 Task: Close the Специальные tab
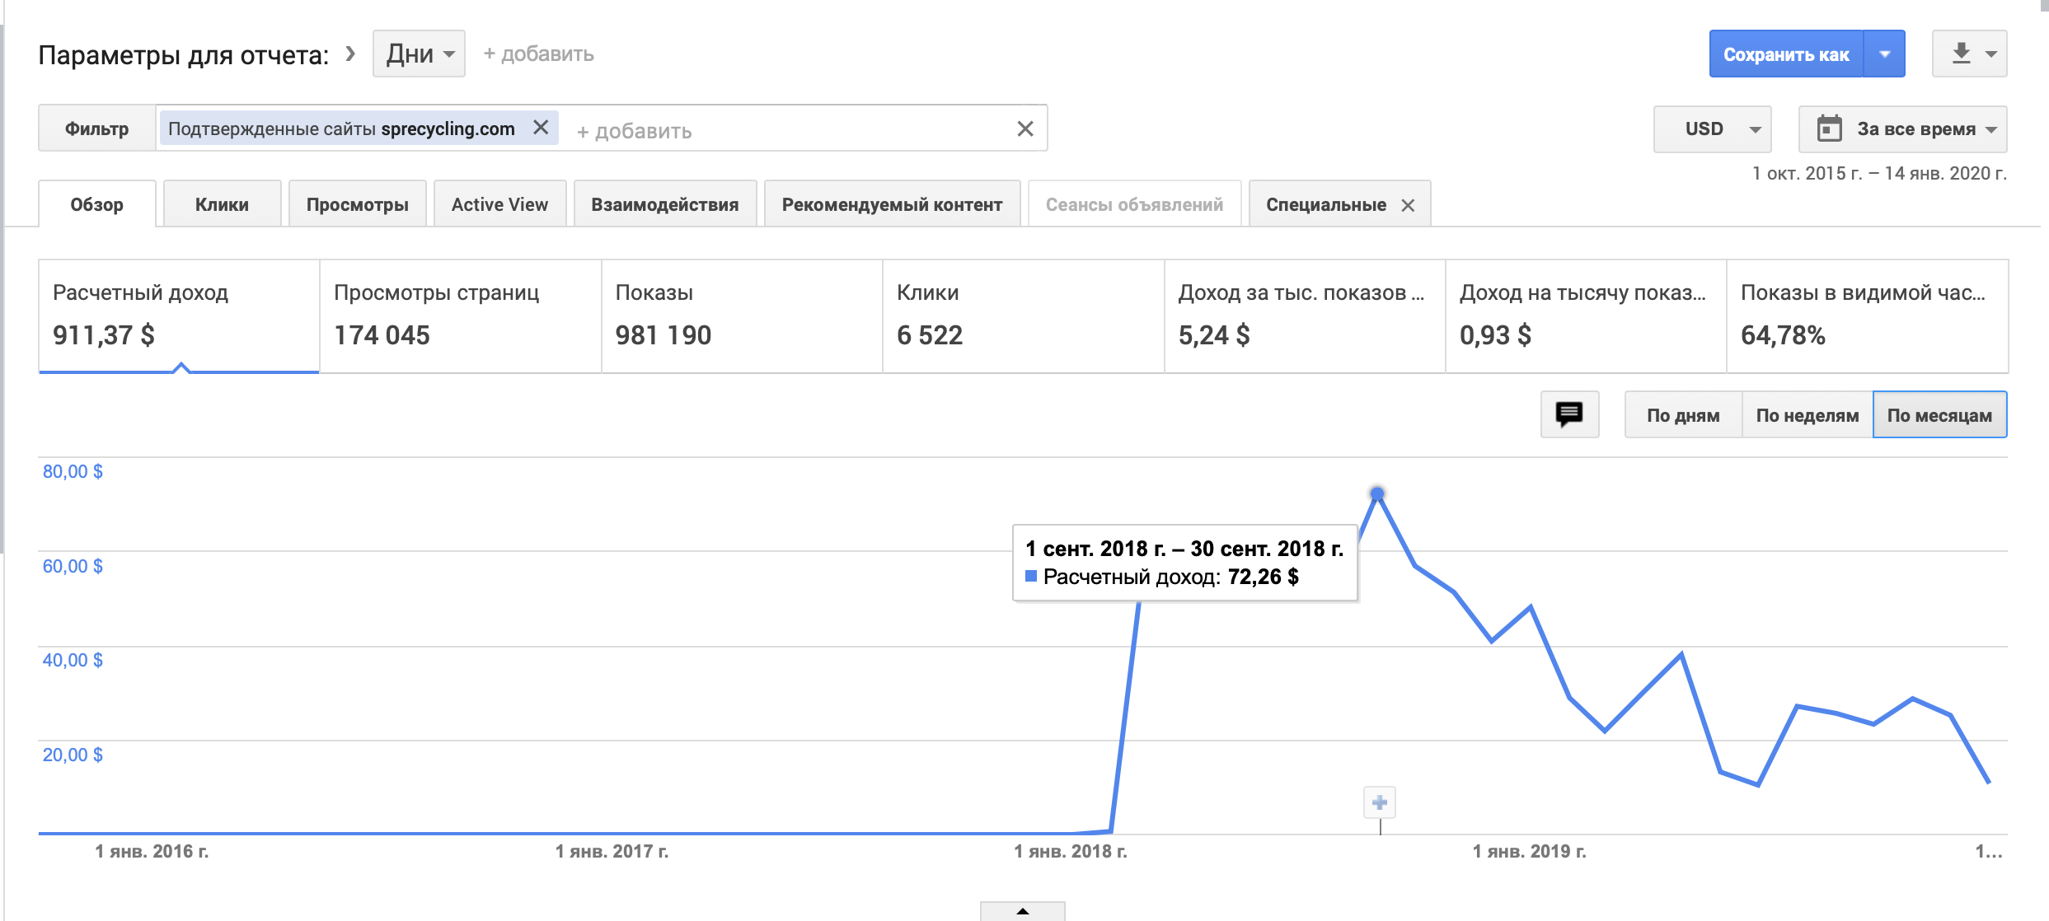coord(1408,205)
